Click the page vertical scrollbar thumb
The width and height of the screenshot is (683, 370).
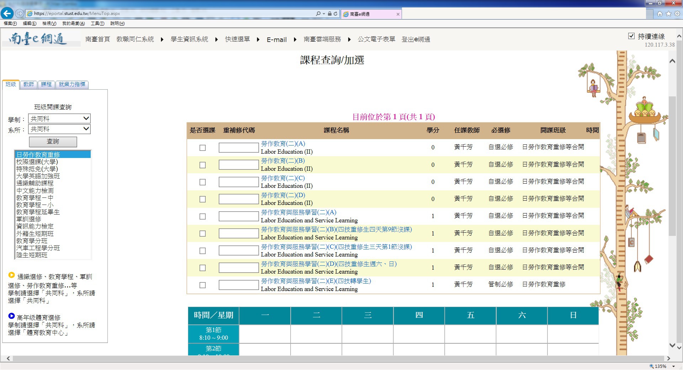(x=672, y=165)
